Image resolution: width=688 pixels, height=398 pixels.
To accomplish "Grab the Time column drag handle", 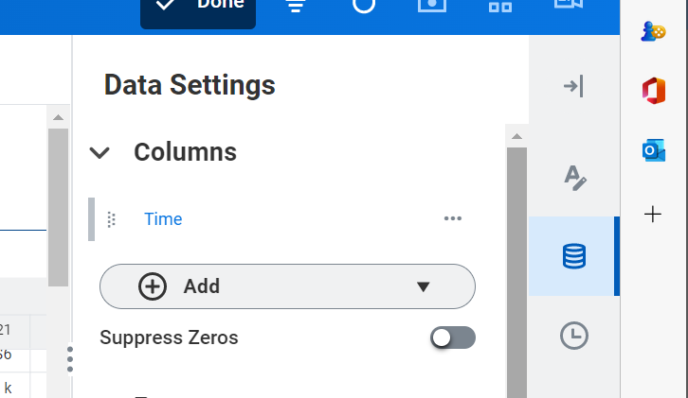I will tap(111, 219).
